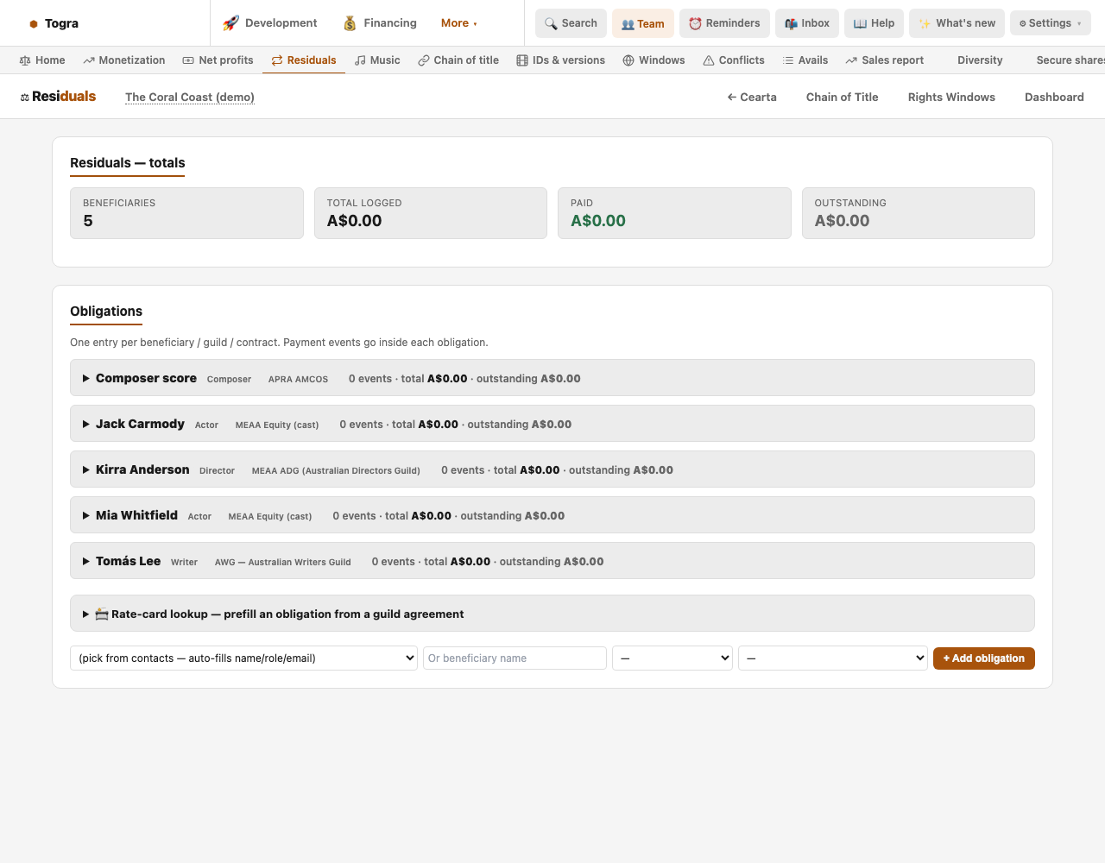Click the IDs & versions film icon

click(x=522, y=60)
